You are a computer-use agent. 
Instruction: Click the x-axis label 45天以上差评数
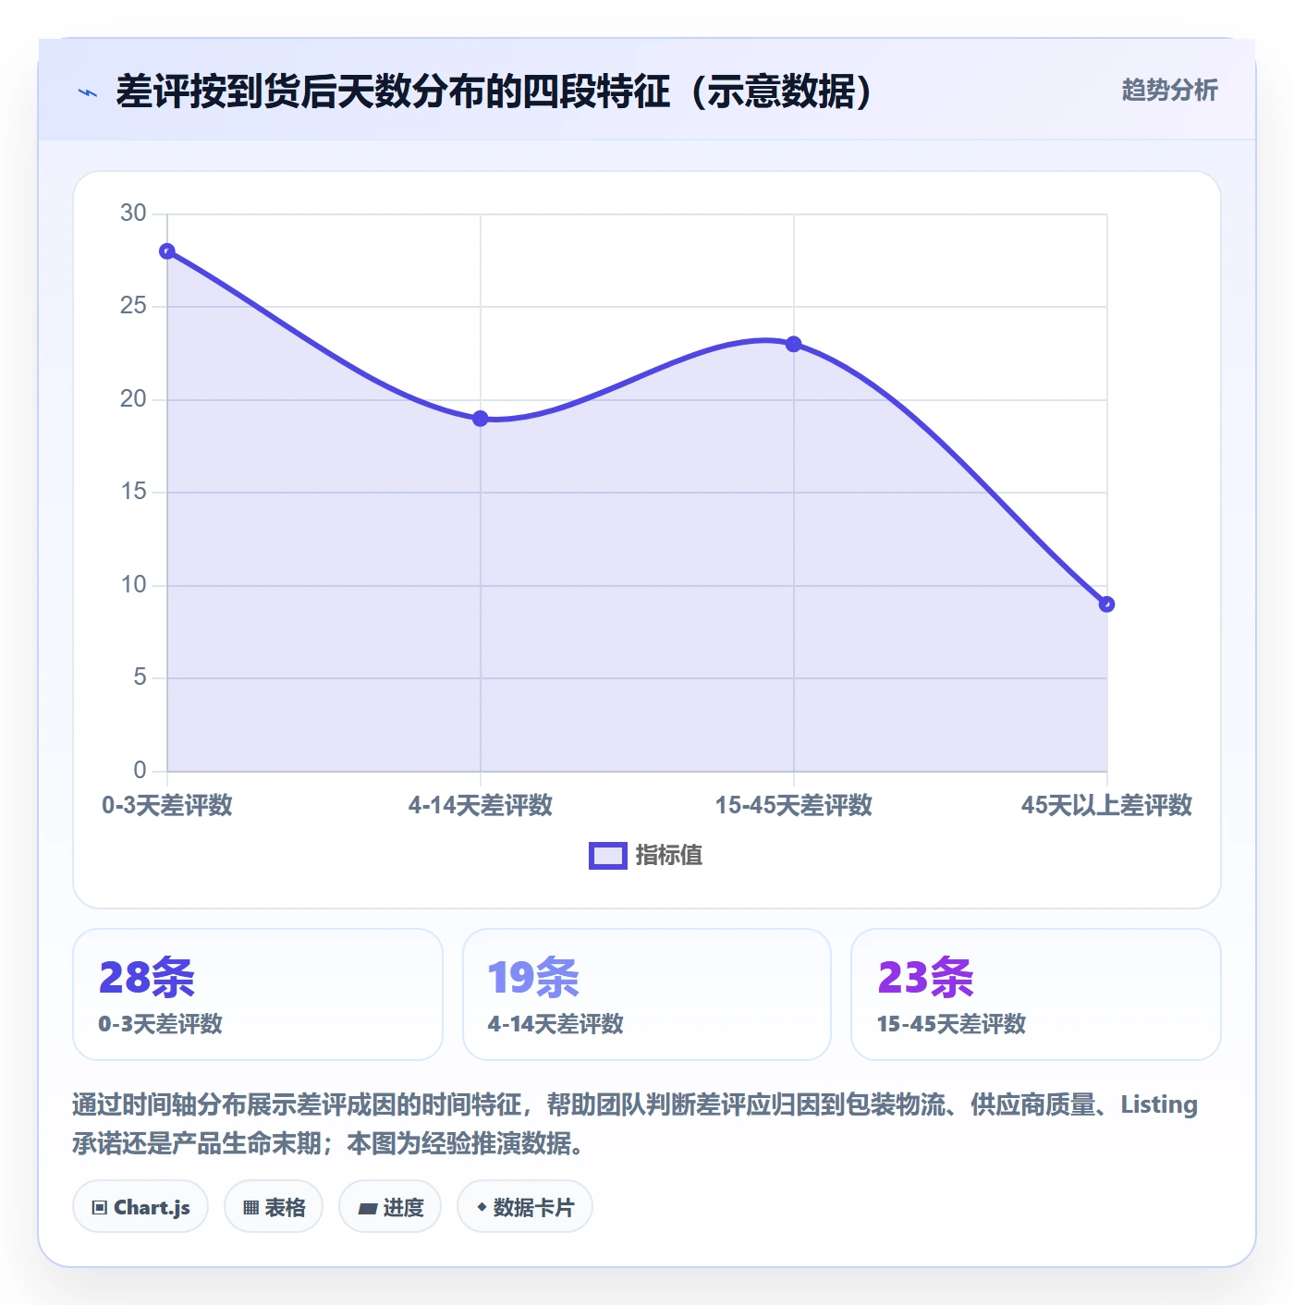click(x=1107, y=805)
